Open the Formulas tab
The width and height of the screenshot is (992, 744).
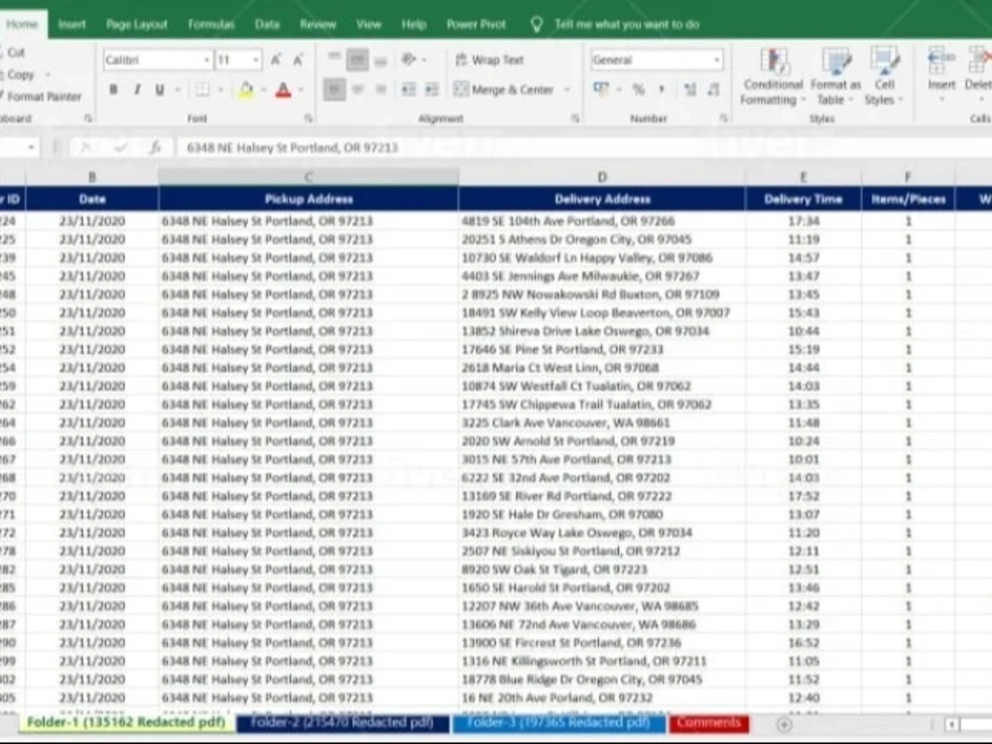(x=210, y=24)
